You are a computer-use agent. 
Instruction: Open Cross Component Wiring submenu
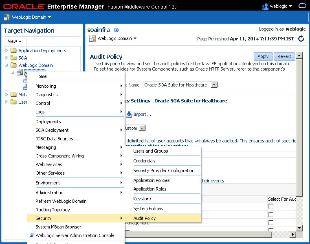coord(76,156)
